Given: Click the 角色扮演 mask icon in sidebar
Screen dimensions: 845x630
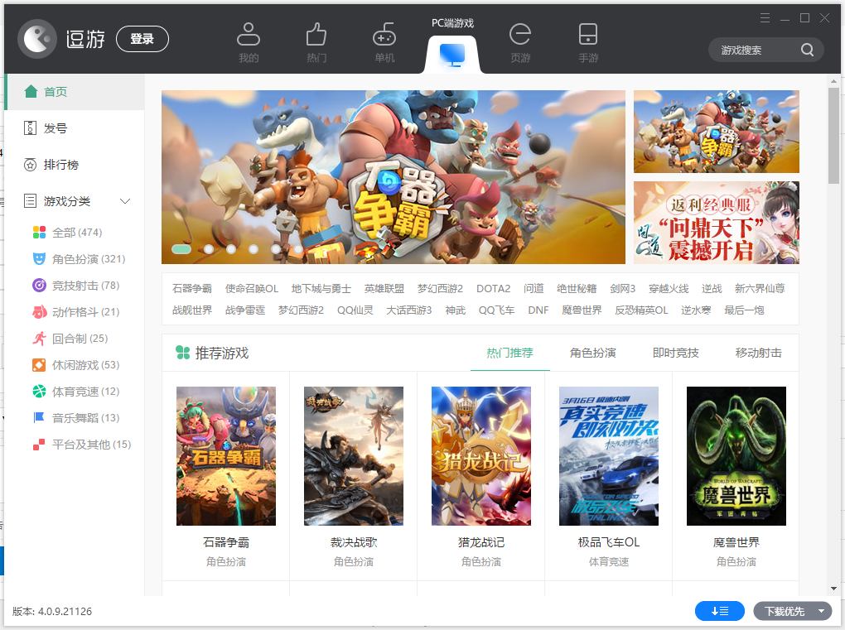Looking at the screenshot, I should pyautogui.click(x=39, y=259).
